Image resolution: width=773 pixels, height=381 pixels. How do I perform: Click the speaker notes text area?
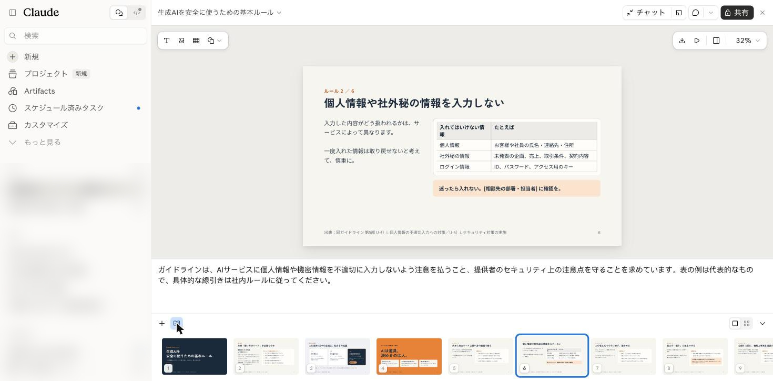tap(462, 286)
